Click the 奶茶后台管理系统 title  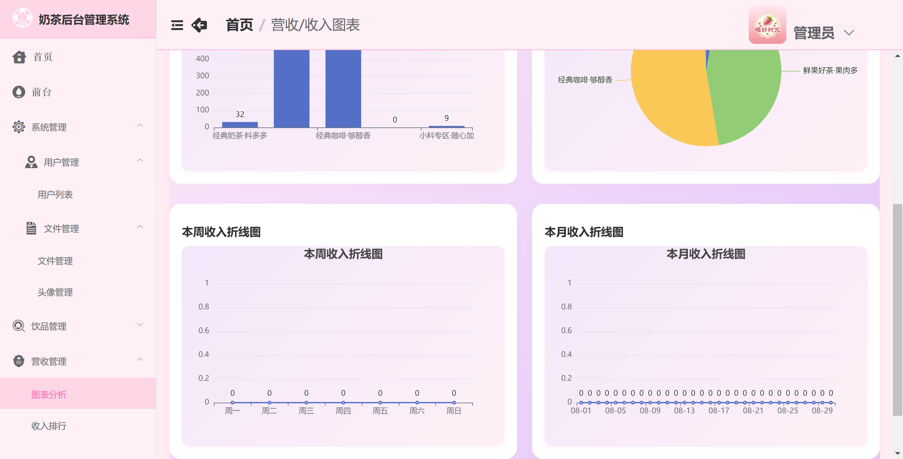click(x=84, y=20)
